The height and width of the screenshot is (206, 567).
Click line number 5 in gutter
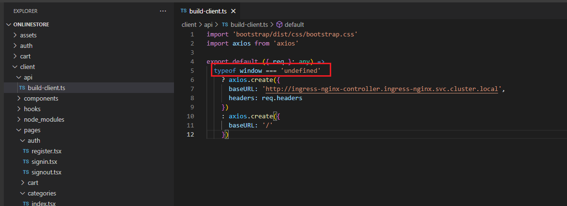tap(192, 71)
